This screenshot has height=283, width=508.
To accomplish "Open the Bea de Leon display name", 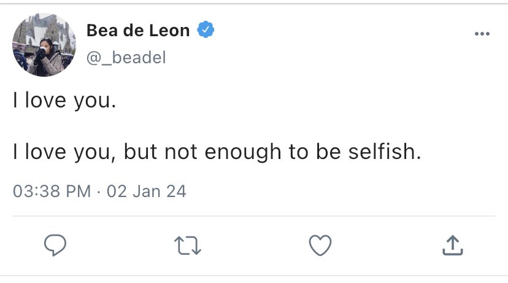I will coord(138,31).
